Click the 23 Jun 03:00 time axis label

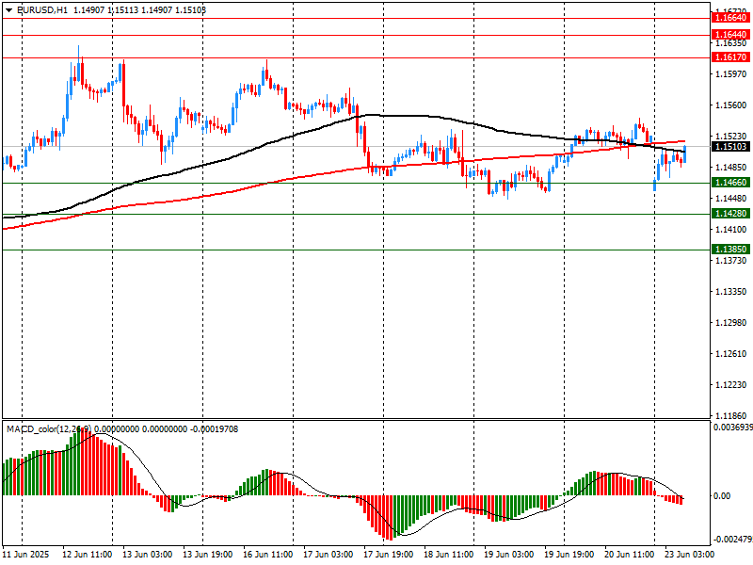(689, 555)
